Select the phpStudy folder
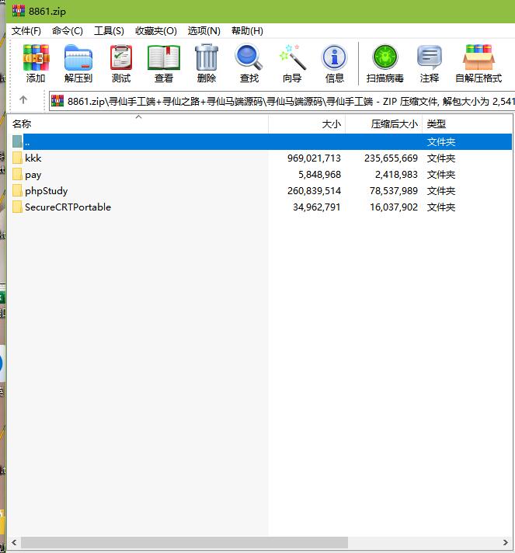 [x=46, y=191]
